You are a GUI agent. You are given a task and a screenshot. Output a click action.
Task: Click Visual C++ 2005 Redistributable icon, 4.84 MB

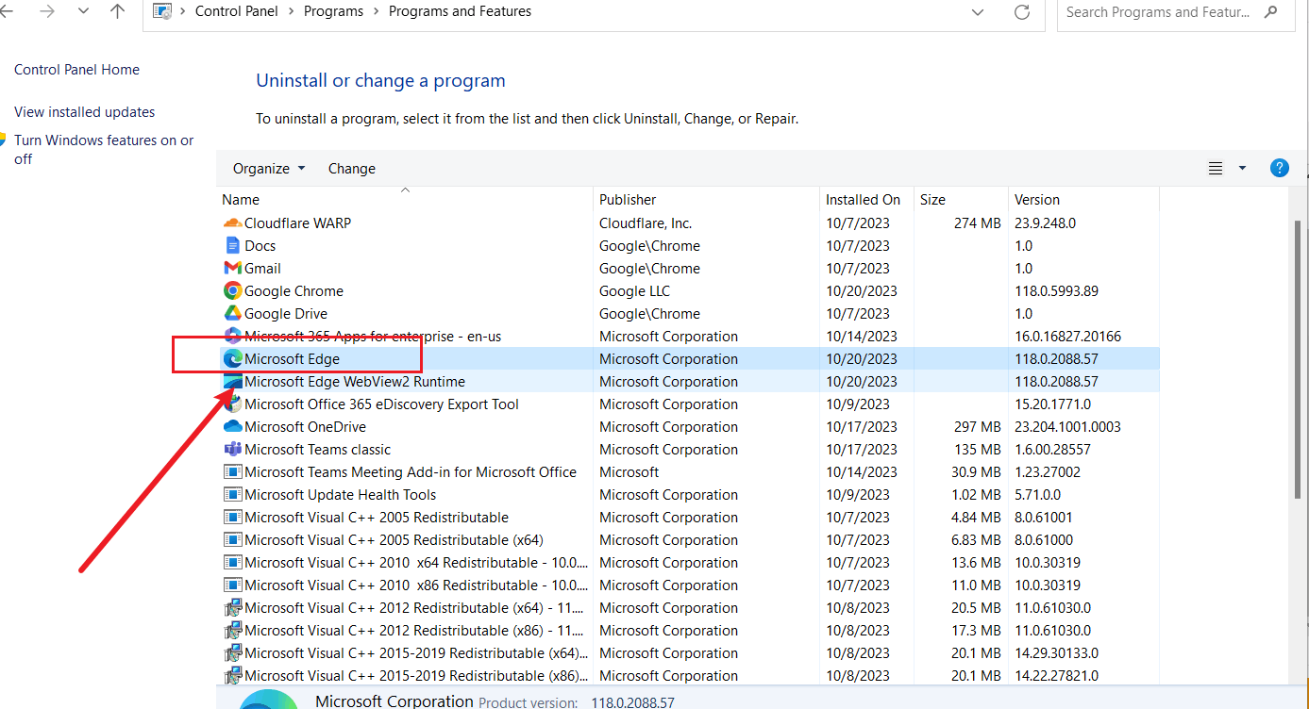[x=233, y=518]
